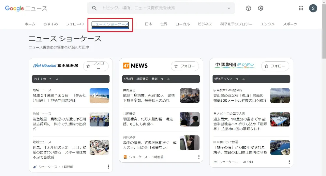
Task: Open more options on 日本海新聞 card
Action: coord(108,167)
